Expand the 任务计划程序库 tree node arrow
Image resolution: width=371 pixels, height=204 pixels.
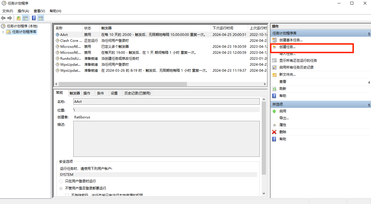[3, 32]
